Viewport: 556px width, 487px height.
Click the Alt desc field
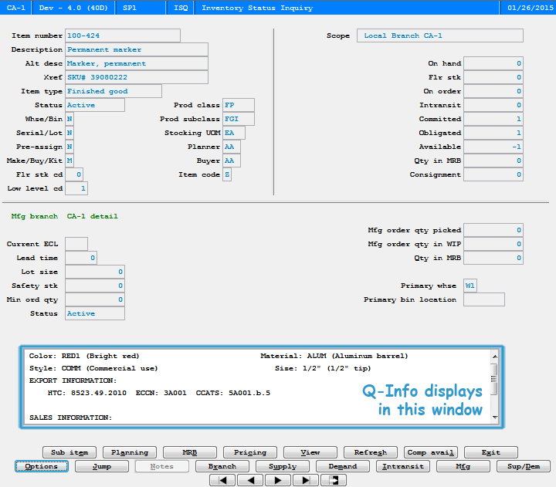pos(137,63)
